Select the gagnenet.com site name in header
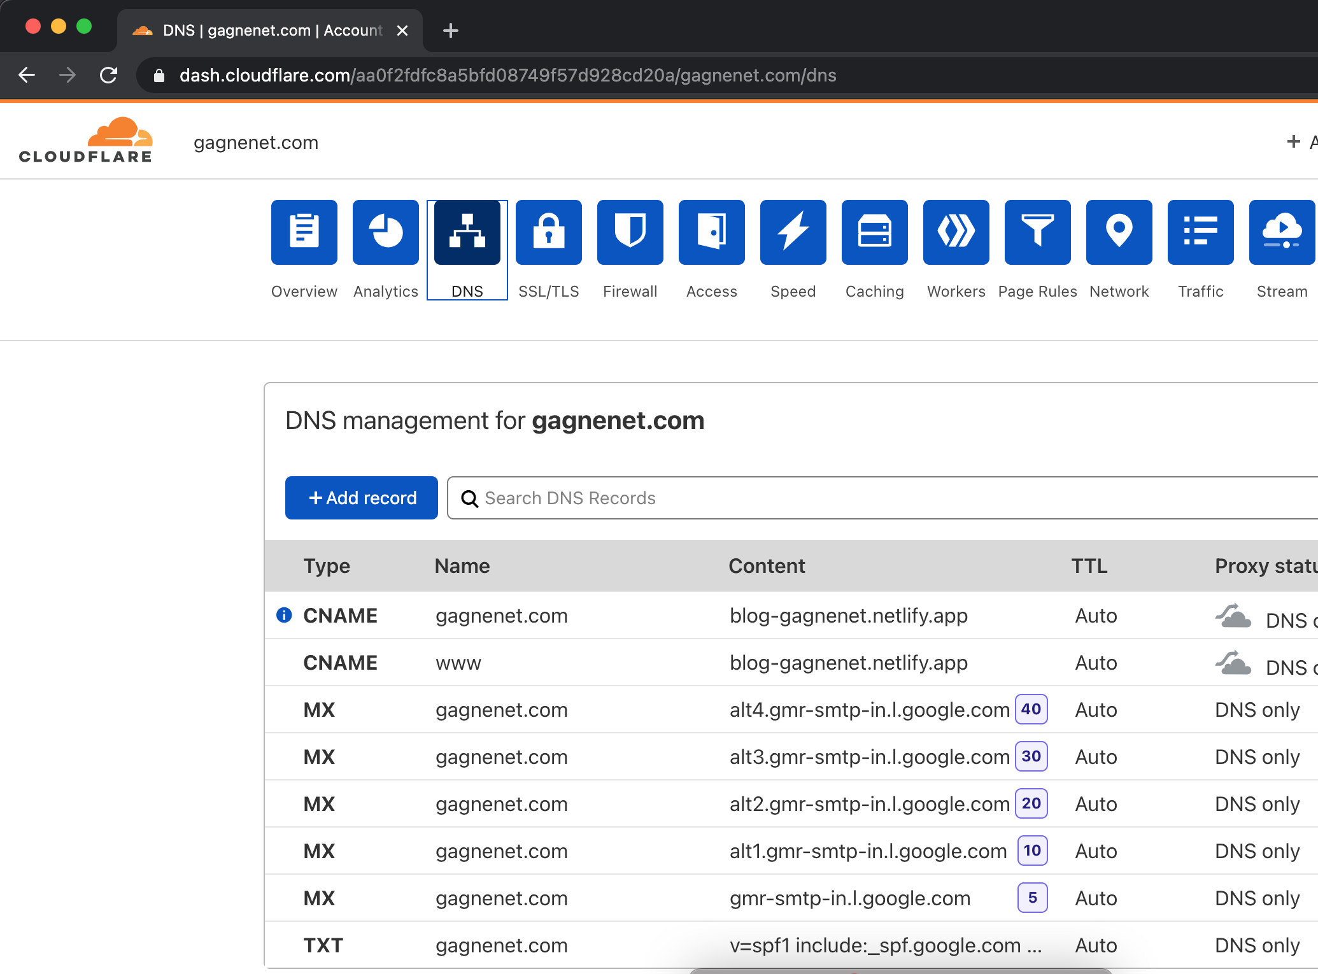This screenshot has width=1318, height=974. pos(256,143)
